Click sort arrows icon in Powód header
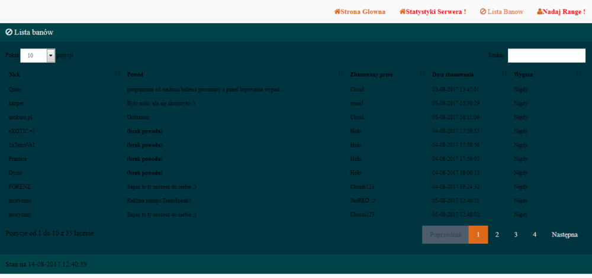 coord(341,74)
